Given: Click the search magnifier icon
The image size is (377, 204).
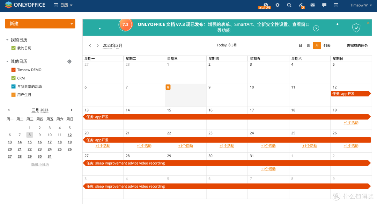Looking at the screenshot, I should [x=289, y=5].
